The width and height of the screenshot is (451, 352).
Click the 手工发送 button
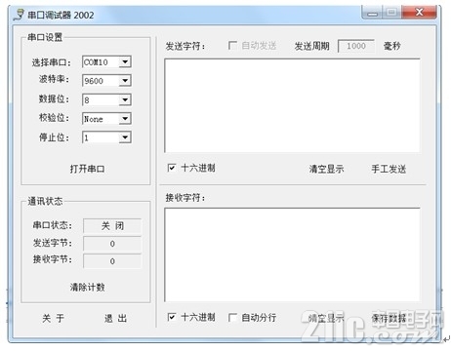coord(389,169)
